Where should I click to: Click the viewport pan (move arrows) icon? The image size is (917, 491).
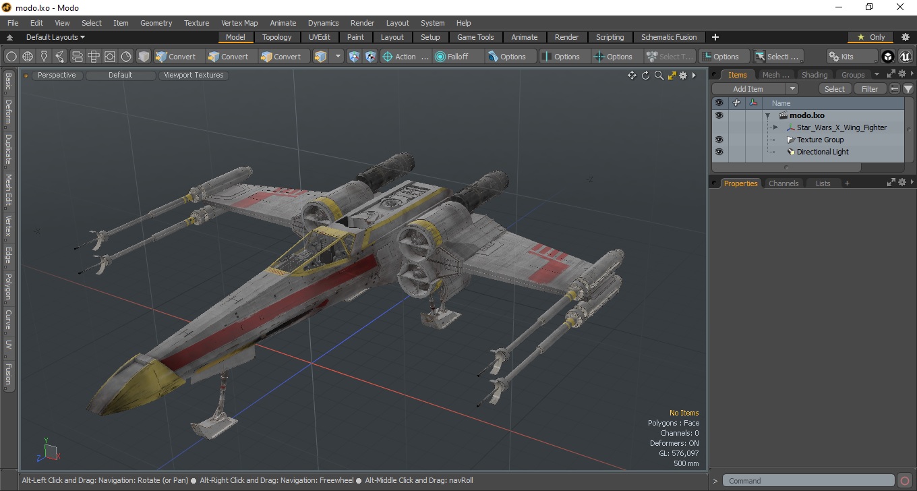tap(632, 76)
